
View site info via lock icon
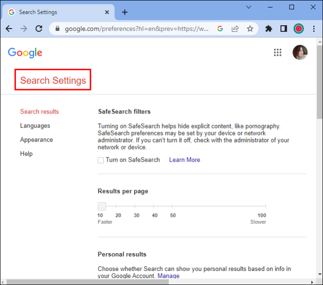click(58, 29)
